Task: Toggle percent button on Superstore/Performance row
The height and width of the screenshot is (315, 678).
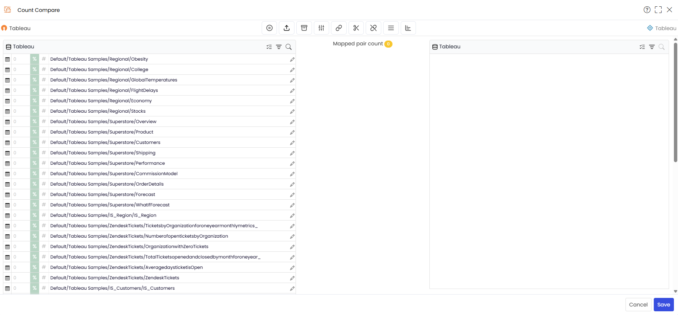Action: [35, 163]
